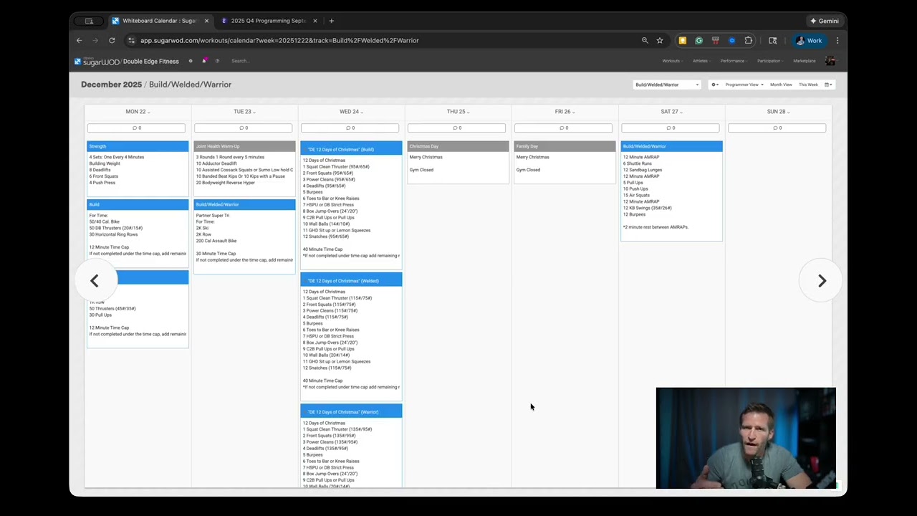The height and width of the screenshot is (516, 917).
Task: Open the 12 Days of Christmas (Warrior) card
Action: pyautogui.click(x=351, y=447)
